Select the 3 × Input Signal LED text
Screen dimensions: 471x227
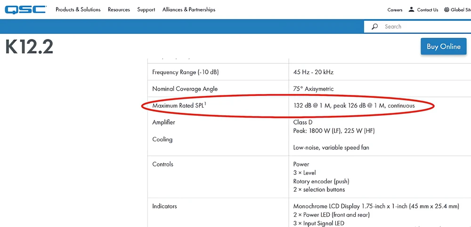point(319,223)
